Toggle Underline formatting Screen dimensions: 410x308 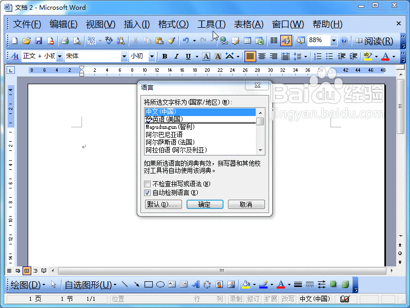(188, 56)
